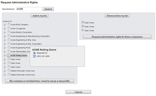Click the Search button
Screen dimensions: 156x96
coord(48,9)
